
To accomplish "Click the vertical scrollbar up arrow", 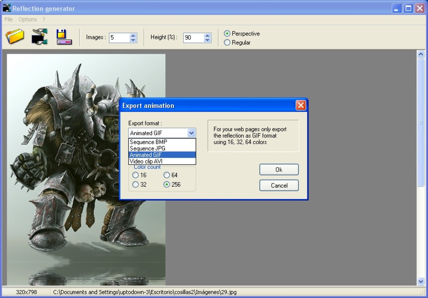I will (421, 54).
